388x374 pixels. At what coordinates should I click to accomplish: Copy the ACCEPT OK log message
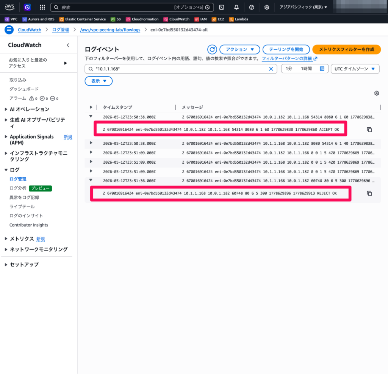[x=369, y=130]
